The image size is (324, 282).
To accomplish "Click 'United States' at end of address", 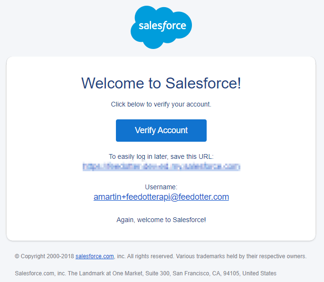I will (x=259, y=273).
